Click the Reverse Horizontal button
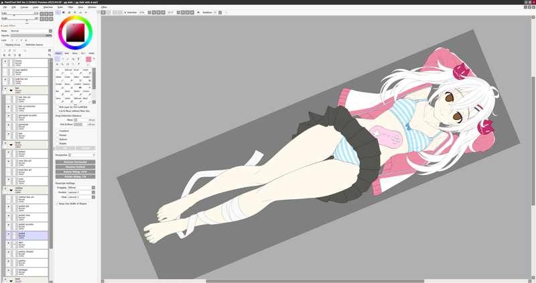Screen dimensions: 536x283 [75, 162]
